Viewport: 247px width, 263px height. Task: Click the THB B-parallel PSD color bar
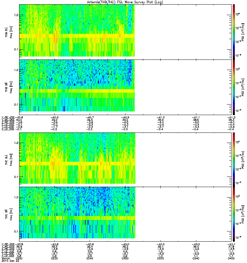coord(233,87)
